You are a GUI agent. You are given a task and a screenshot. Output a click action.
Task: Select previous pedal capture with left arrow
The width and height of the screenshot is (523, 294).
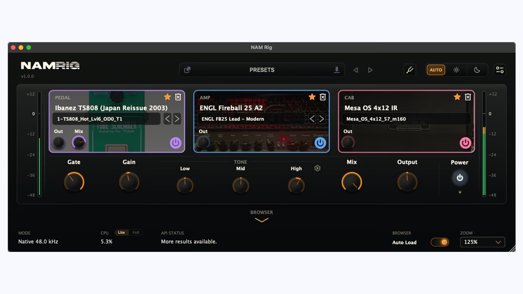167,119
